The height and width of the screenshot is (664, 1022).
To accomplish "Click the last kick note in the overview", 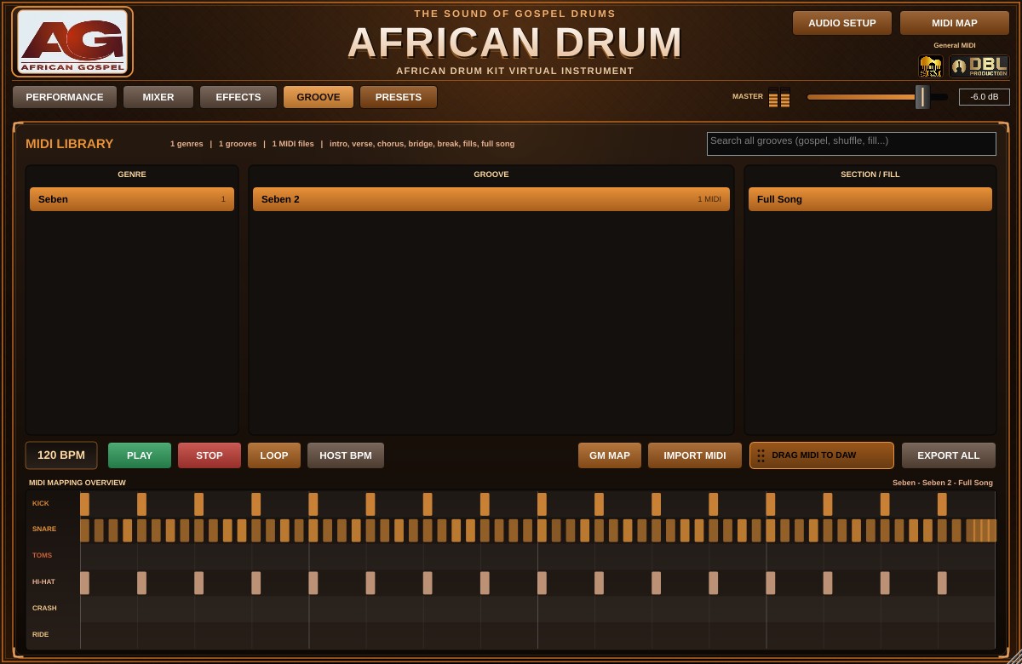I will coord(942,504).
